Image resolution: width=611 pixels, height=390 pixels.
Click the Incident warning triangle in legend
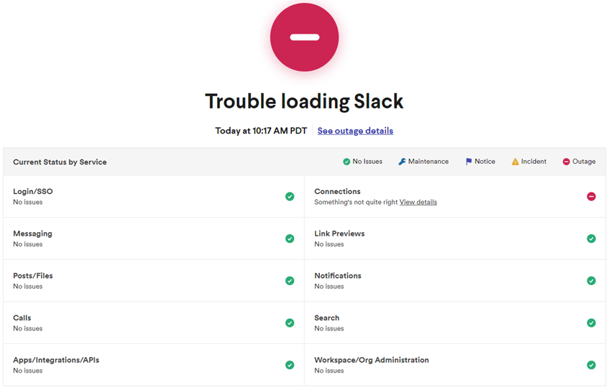515,162
